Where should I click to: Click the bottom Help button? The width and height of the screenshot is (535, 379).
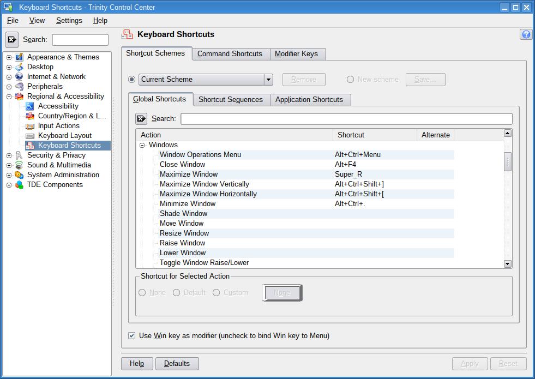pos(137,364)
